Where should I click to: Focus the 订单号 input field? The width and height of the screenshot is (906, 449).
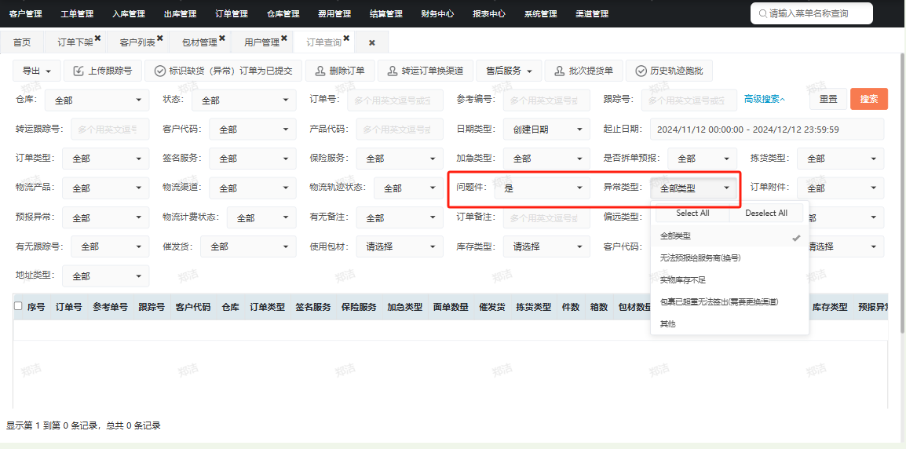(x=395, y=100)
